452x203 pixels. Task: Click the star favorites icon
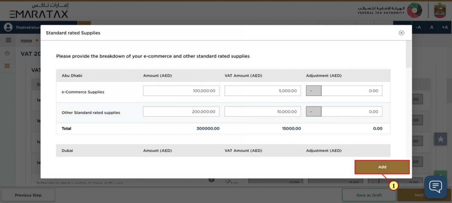coord(440,139)
